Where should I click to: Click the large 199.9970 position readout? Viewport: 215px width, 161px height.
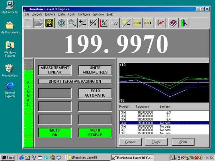coord(116,44)
